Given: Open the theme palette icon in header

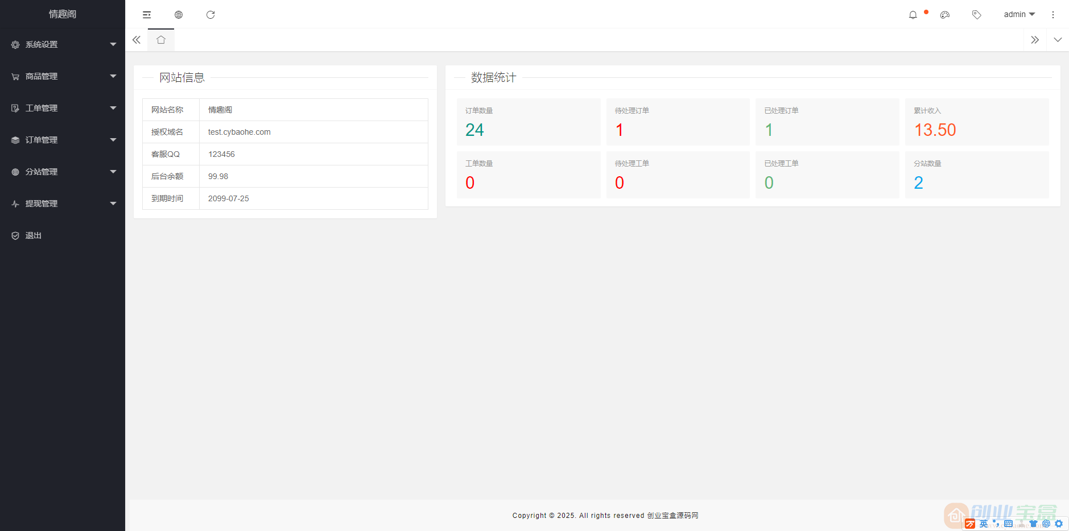Looking at the screenshot, I should coord(945,15).
